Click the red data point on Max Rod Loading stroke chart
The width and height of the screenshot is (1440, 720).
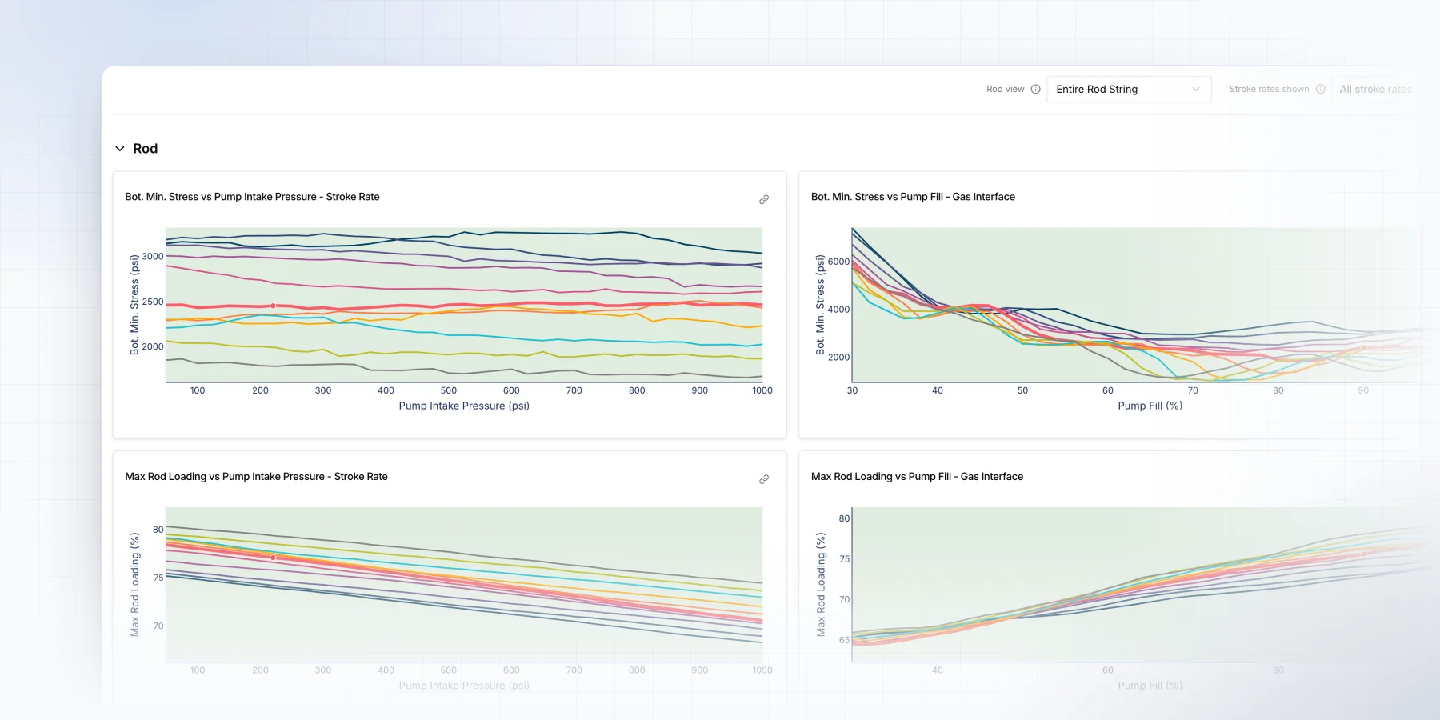pyautogui.click(x=273, y=558)
